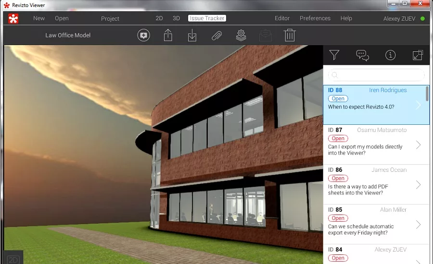This screenshot has height=264, width=433.
Task: Click the issue list scrollbar thumb
Action: pos(427,94)
